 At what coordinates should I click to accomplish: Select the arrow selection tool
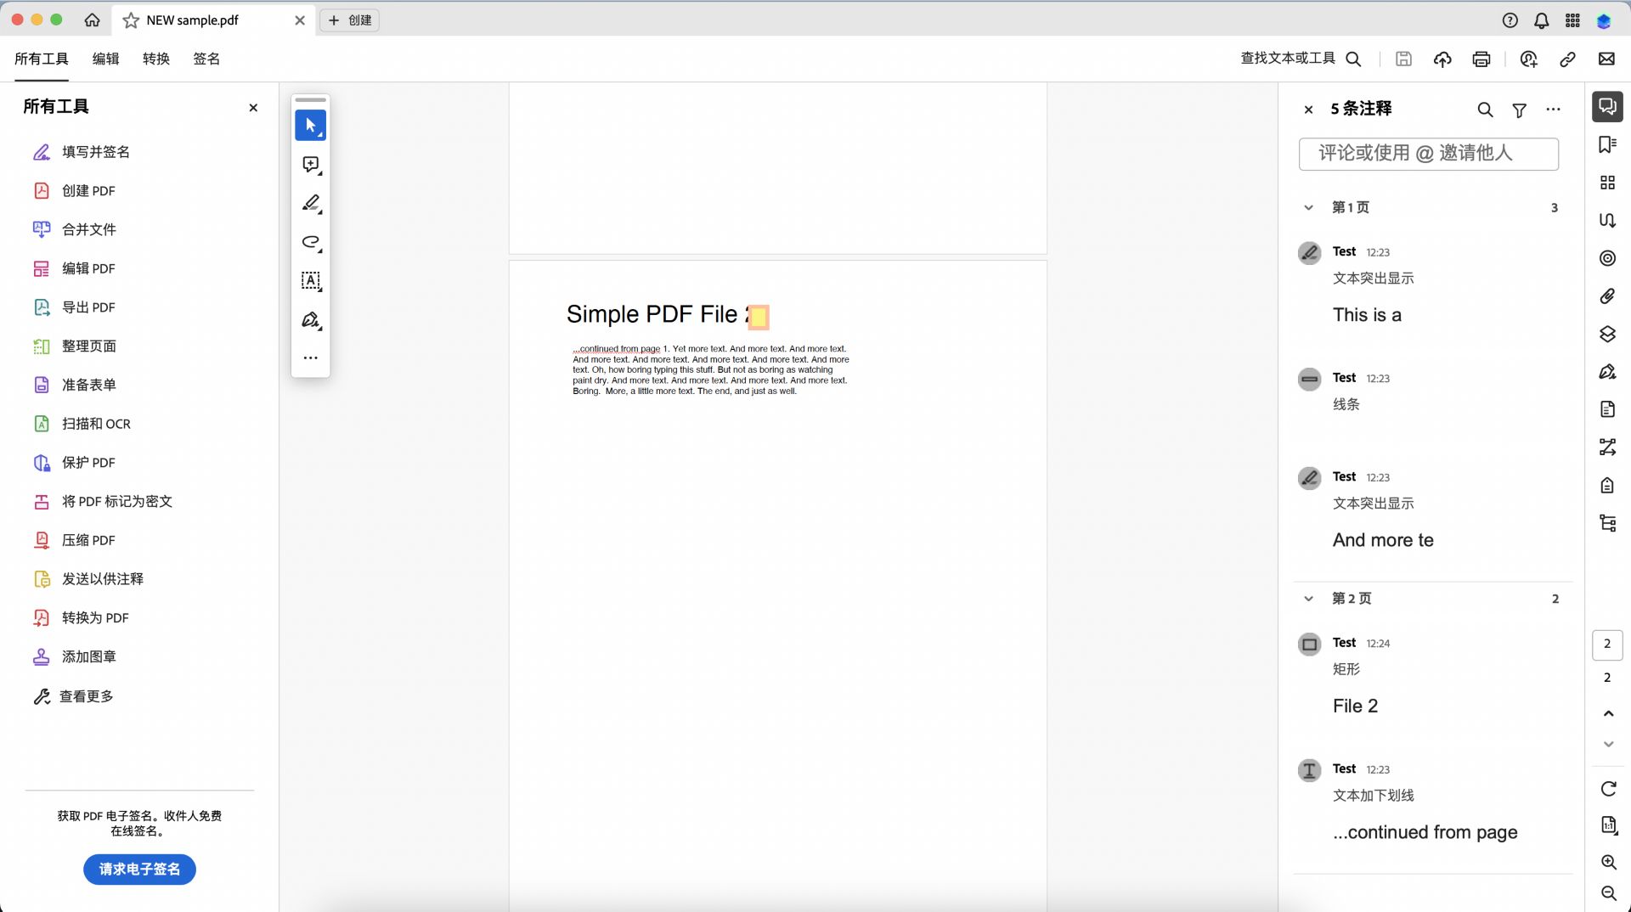pos(310,126)
